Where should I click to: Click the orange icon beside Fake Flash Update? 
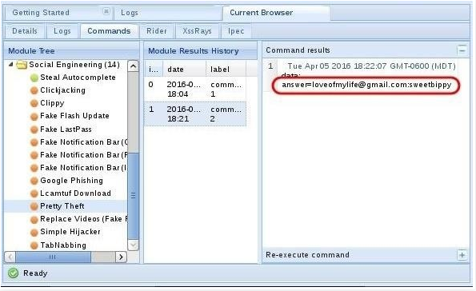click(x=34, y=116)
